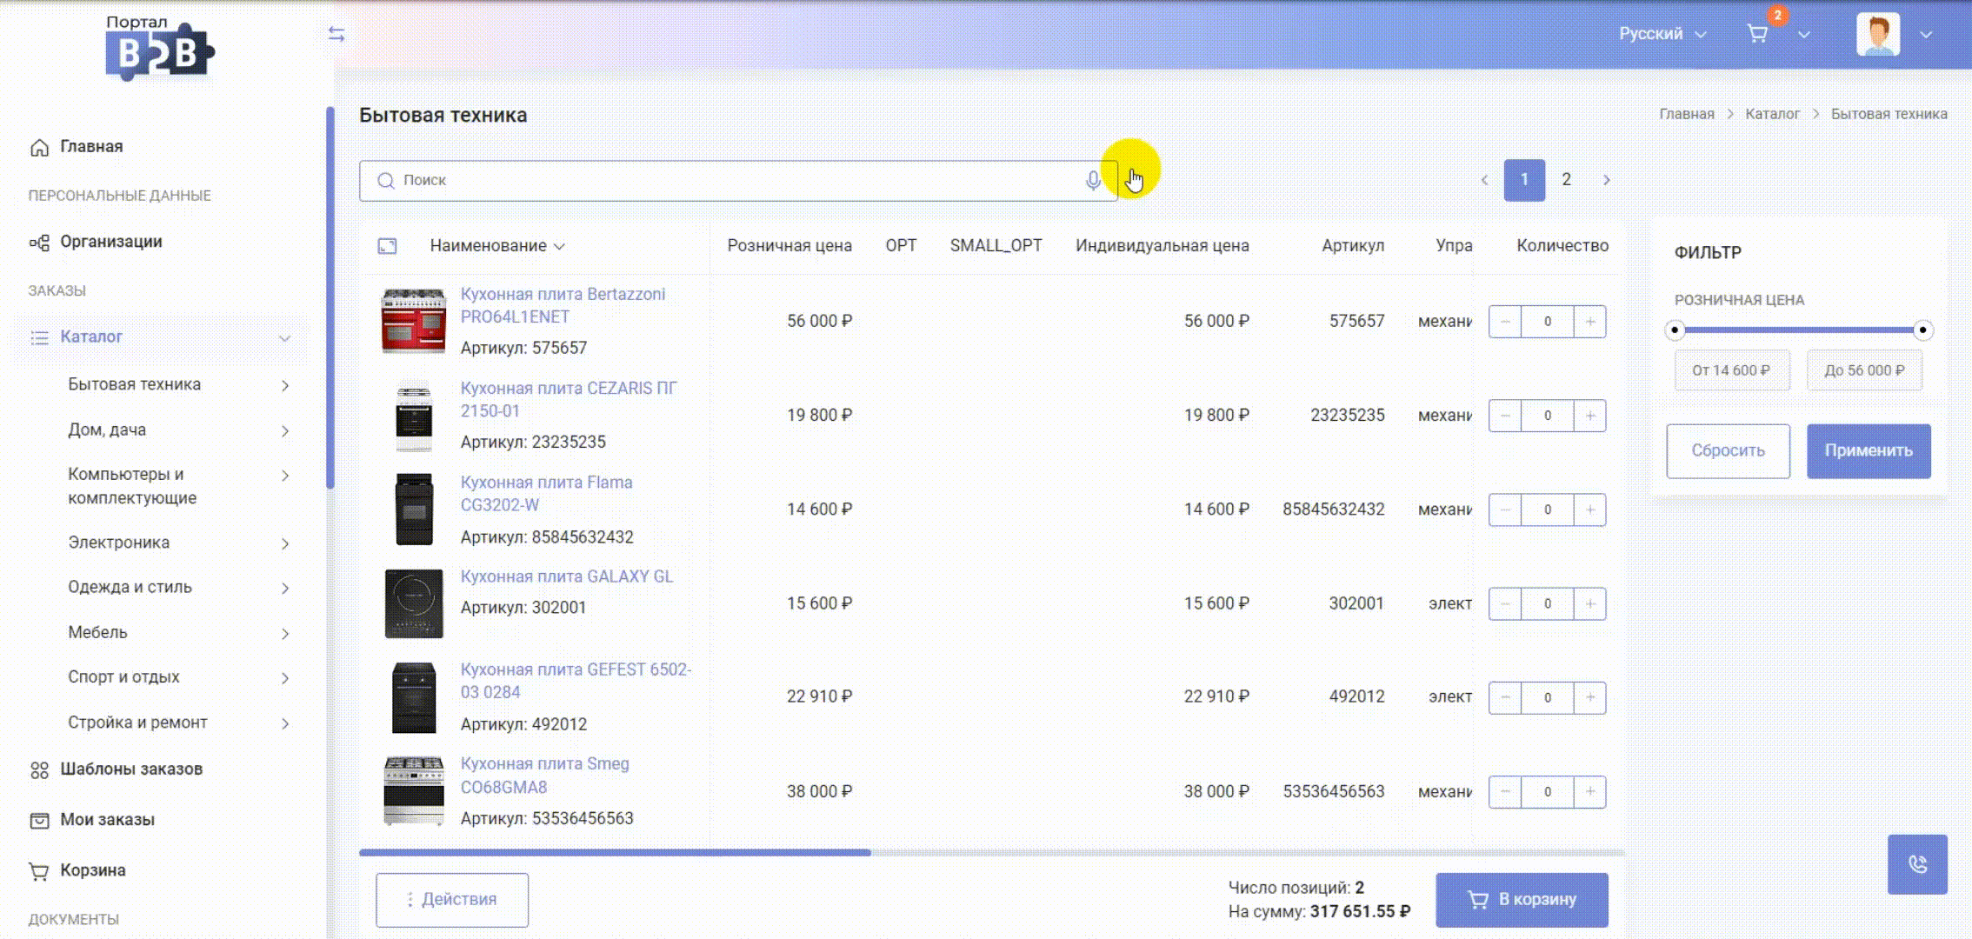The height and width of the screenshot is (939, 1972).
Task: Click the От 14 600 ₽ price field
Action: [x=1731, y=370]
